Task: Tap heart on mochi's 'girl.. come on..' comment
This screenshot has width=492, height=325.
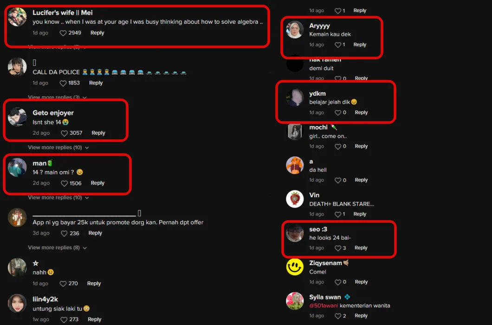Action: (x=338, y=146)
